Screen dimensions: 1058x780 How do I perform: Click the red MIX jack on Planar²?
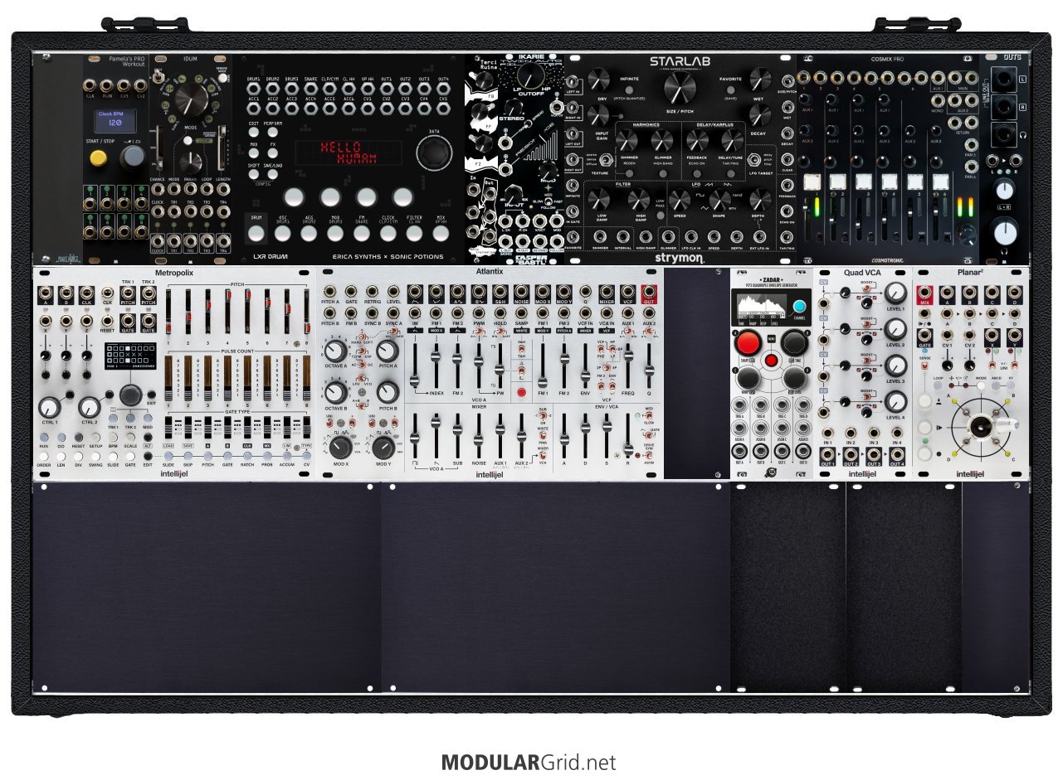tap(924, 293)
